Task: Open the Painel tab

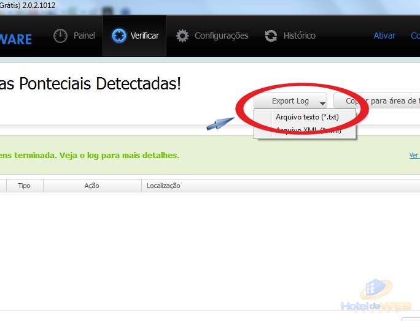Action: pyautogui.click(x=74, y=36)
